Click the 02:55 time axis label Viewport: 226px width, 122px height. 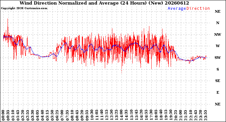(x=28, y=115)
